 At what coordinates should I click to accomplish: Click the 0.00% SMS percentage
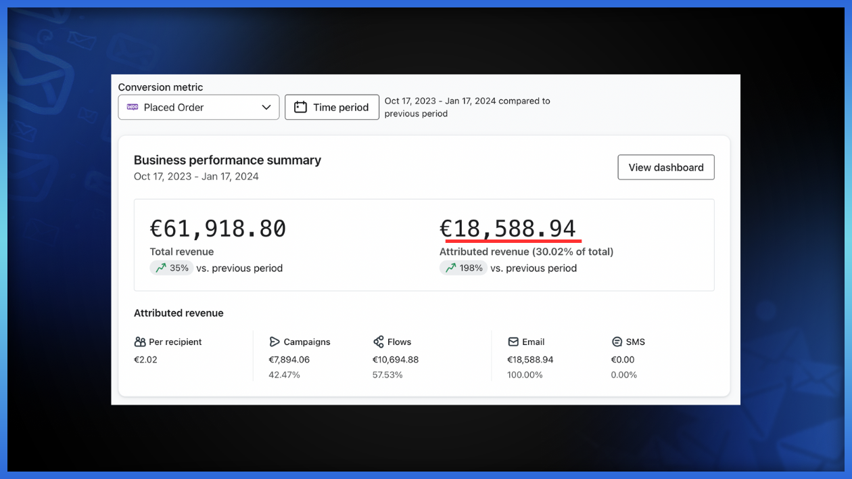[624, 375]
